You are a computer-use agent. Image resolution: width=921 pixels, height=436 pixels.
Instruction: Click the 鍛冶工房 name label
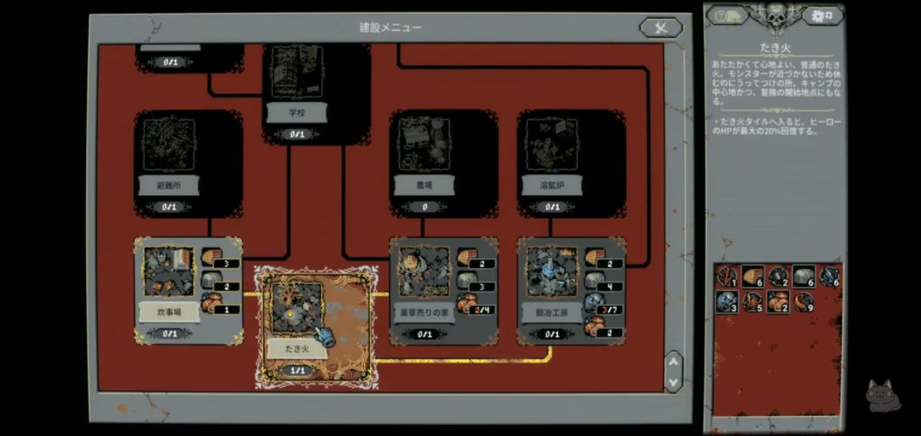[x=553, y=312]
